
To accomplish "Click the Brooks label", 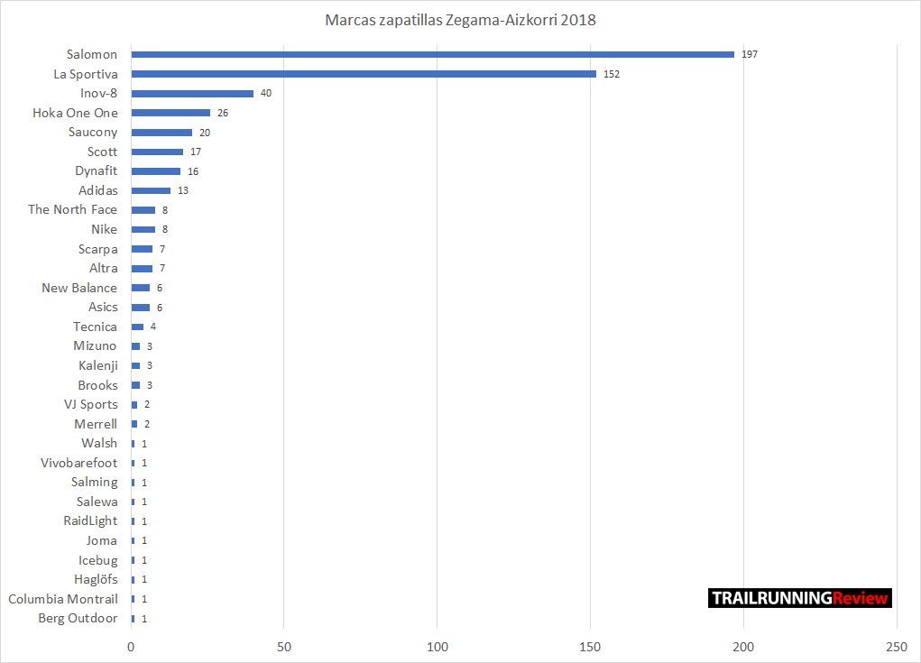I will (x=97, y=385).
